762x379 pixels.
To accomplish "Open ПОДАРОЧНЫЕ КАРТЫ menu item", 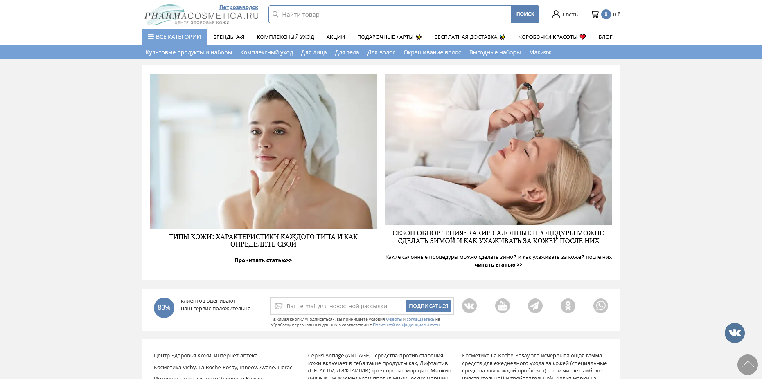I will (x=389, y=37).
